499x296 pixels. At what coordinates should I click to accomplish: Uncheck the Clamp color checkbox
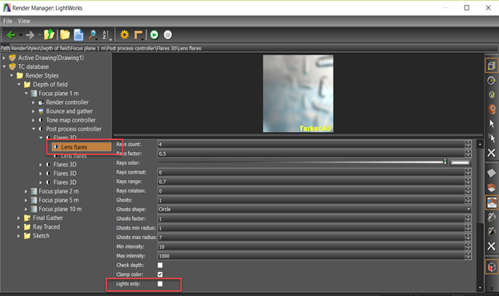(x=160, y=274)
